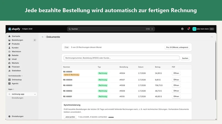Click the Nummer column header

[x=67, y=67]
